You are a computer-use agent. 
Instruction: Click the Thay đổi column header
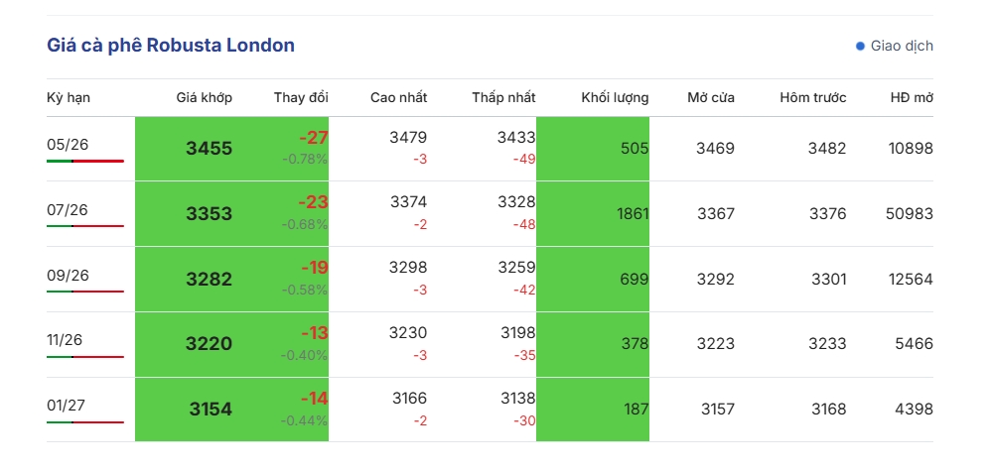coord(301,97)
